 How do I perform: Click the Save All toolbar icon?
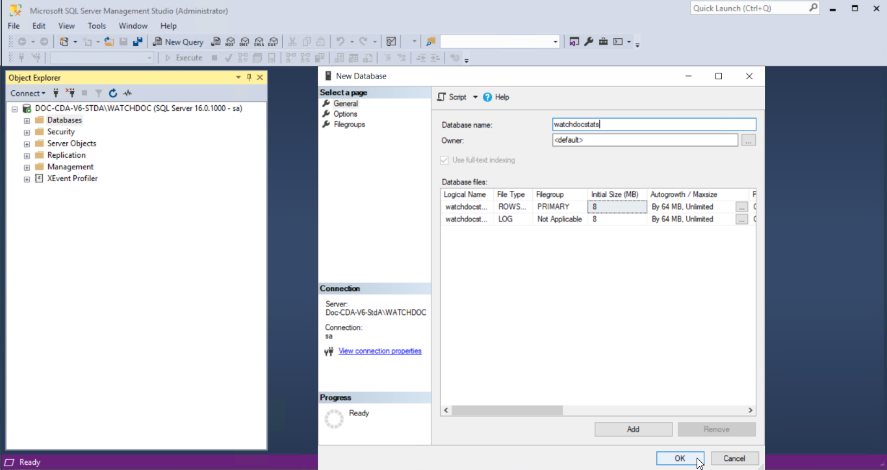click(137, 42)
